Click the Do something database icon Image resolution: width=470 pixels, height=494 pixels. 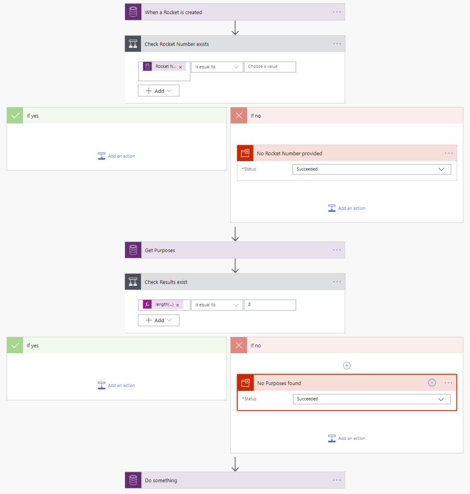[133, 480]
